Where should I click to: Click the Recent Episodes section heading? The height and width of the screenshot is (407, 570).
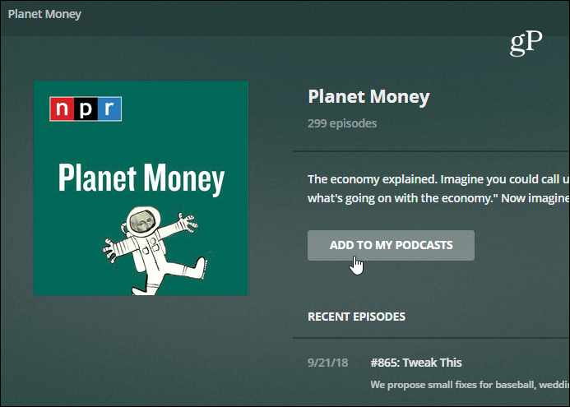(357, 317)
